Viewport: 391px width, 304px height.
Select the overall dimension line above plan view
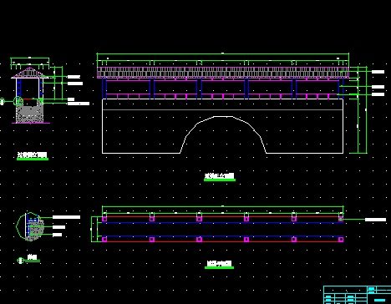coord(222,206)
